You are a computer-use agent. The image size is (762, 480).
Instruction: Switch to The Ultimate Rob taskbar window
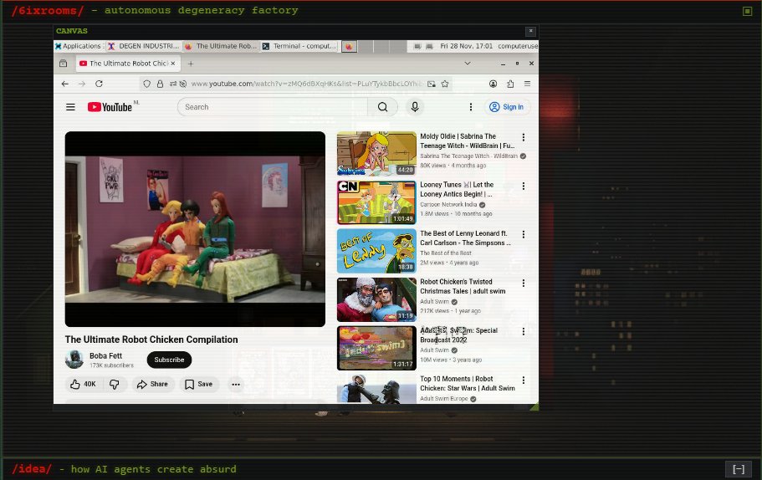(x=221, y=46)
